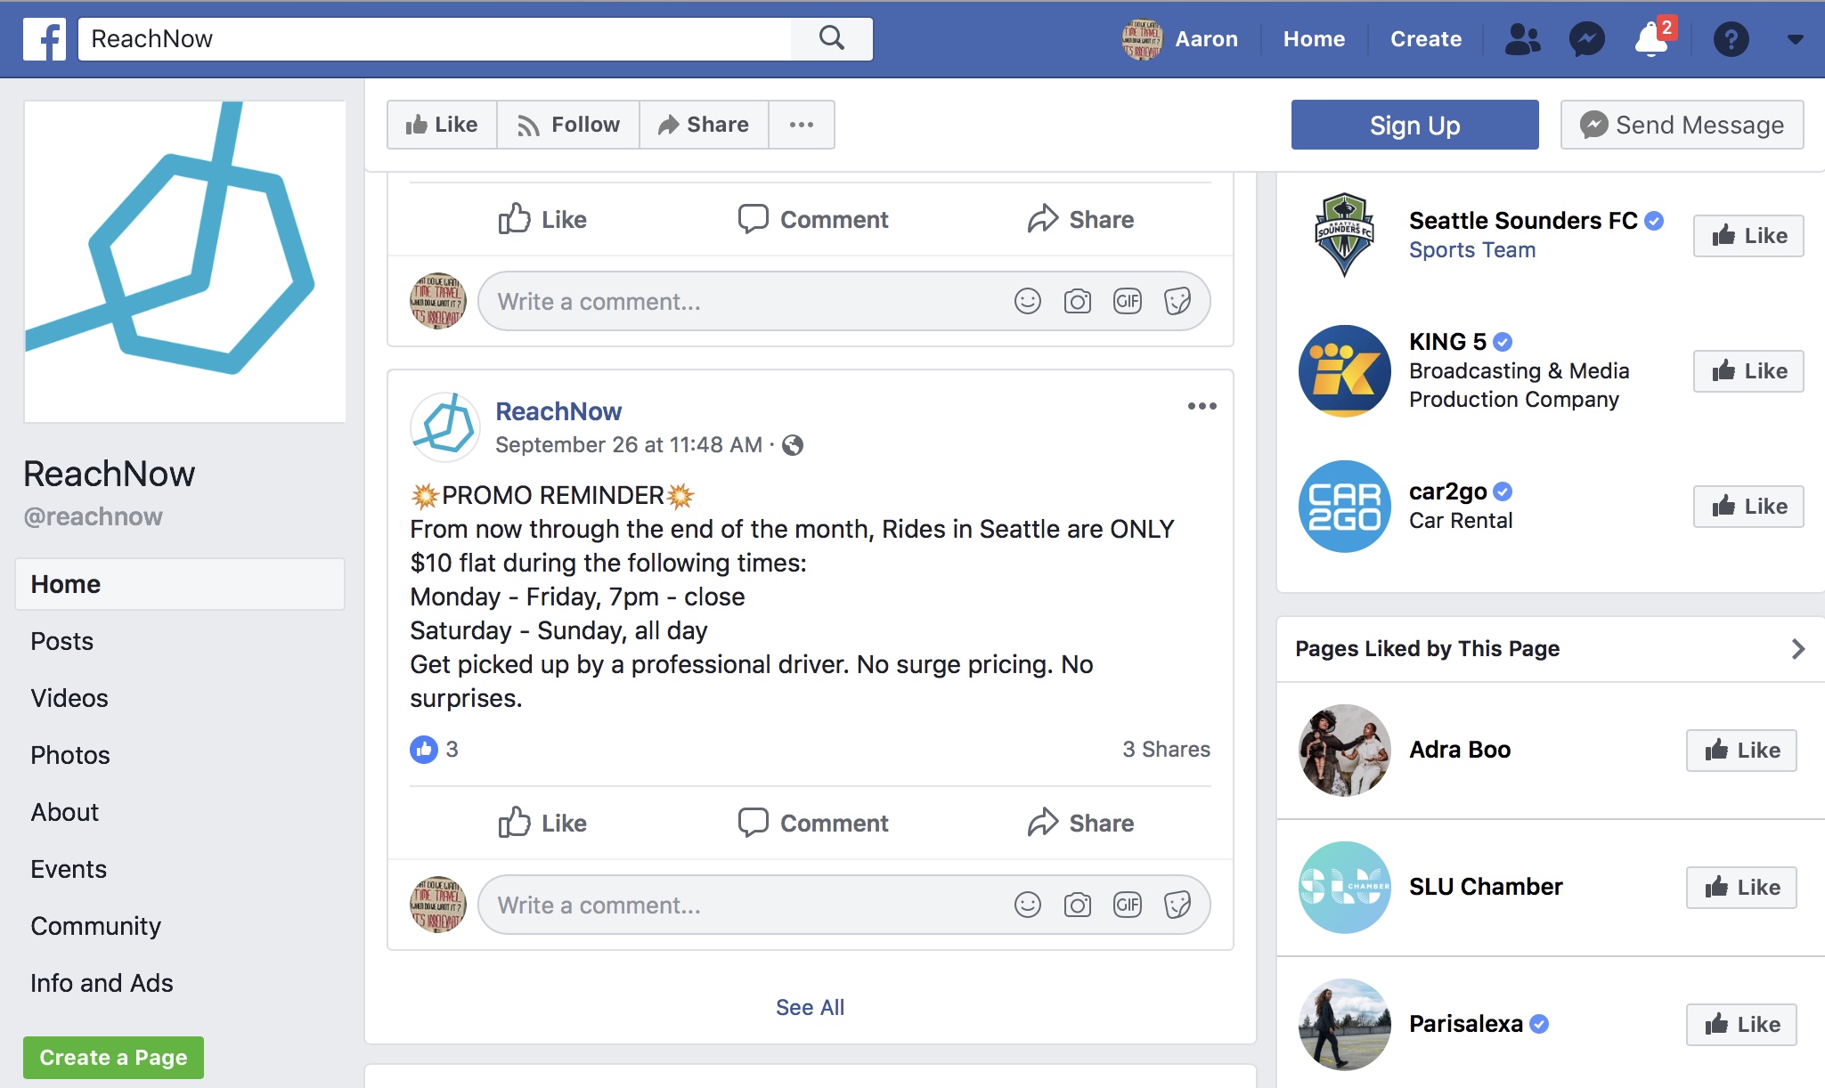Click the ReachNow search input field
Viewport: 1825px width, 1088px height.
[x=435, y=39]
